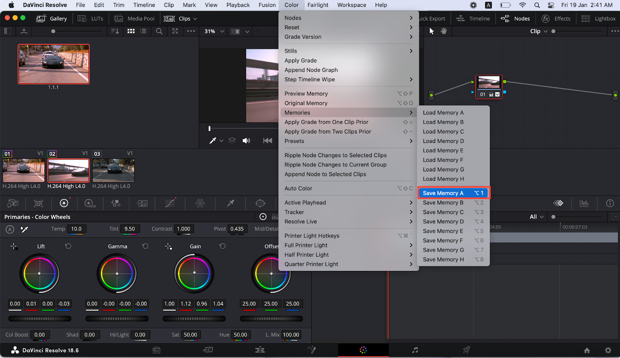
Task: Adjust the Gain master wheel slider
Action: tap(194, 319)
